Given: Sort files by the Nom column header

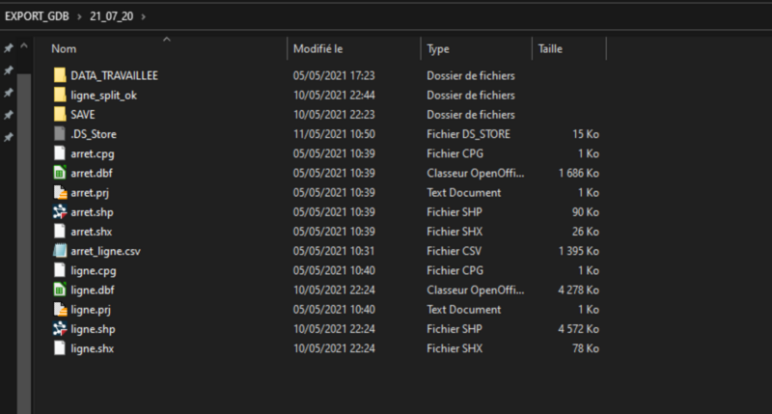Looking at the screenshot, I should tap(64, 48).
